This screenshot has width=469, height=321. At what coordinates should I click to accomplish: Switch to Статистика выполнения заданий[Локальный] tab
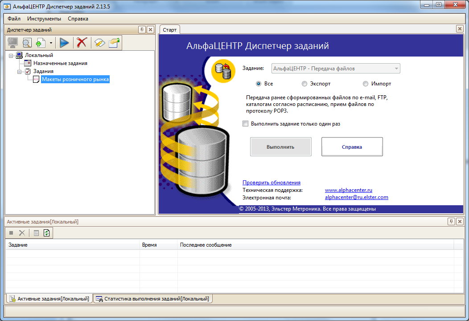pos(153,299)
